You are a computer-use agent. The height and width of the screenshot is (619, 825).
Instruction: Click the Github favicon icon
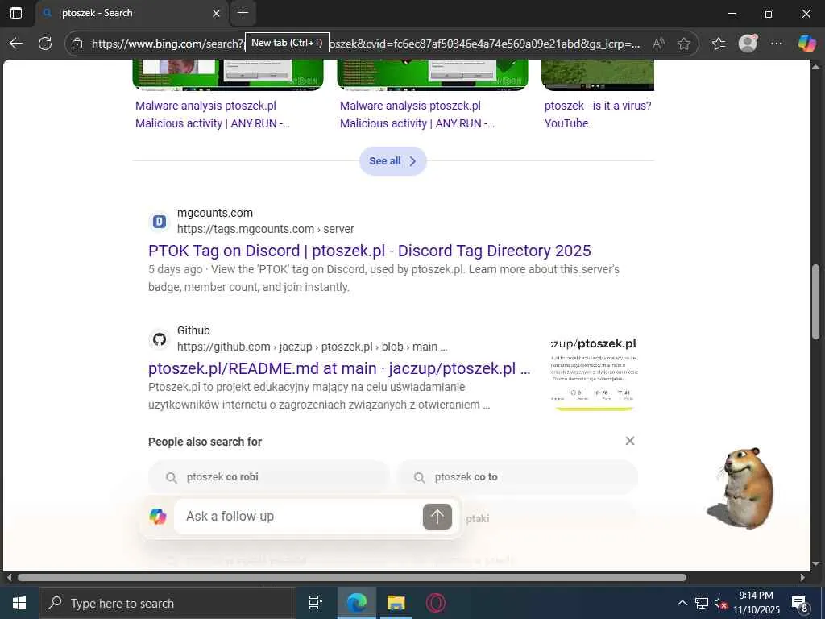(160, 339)
